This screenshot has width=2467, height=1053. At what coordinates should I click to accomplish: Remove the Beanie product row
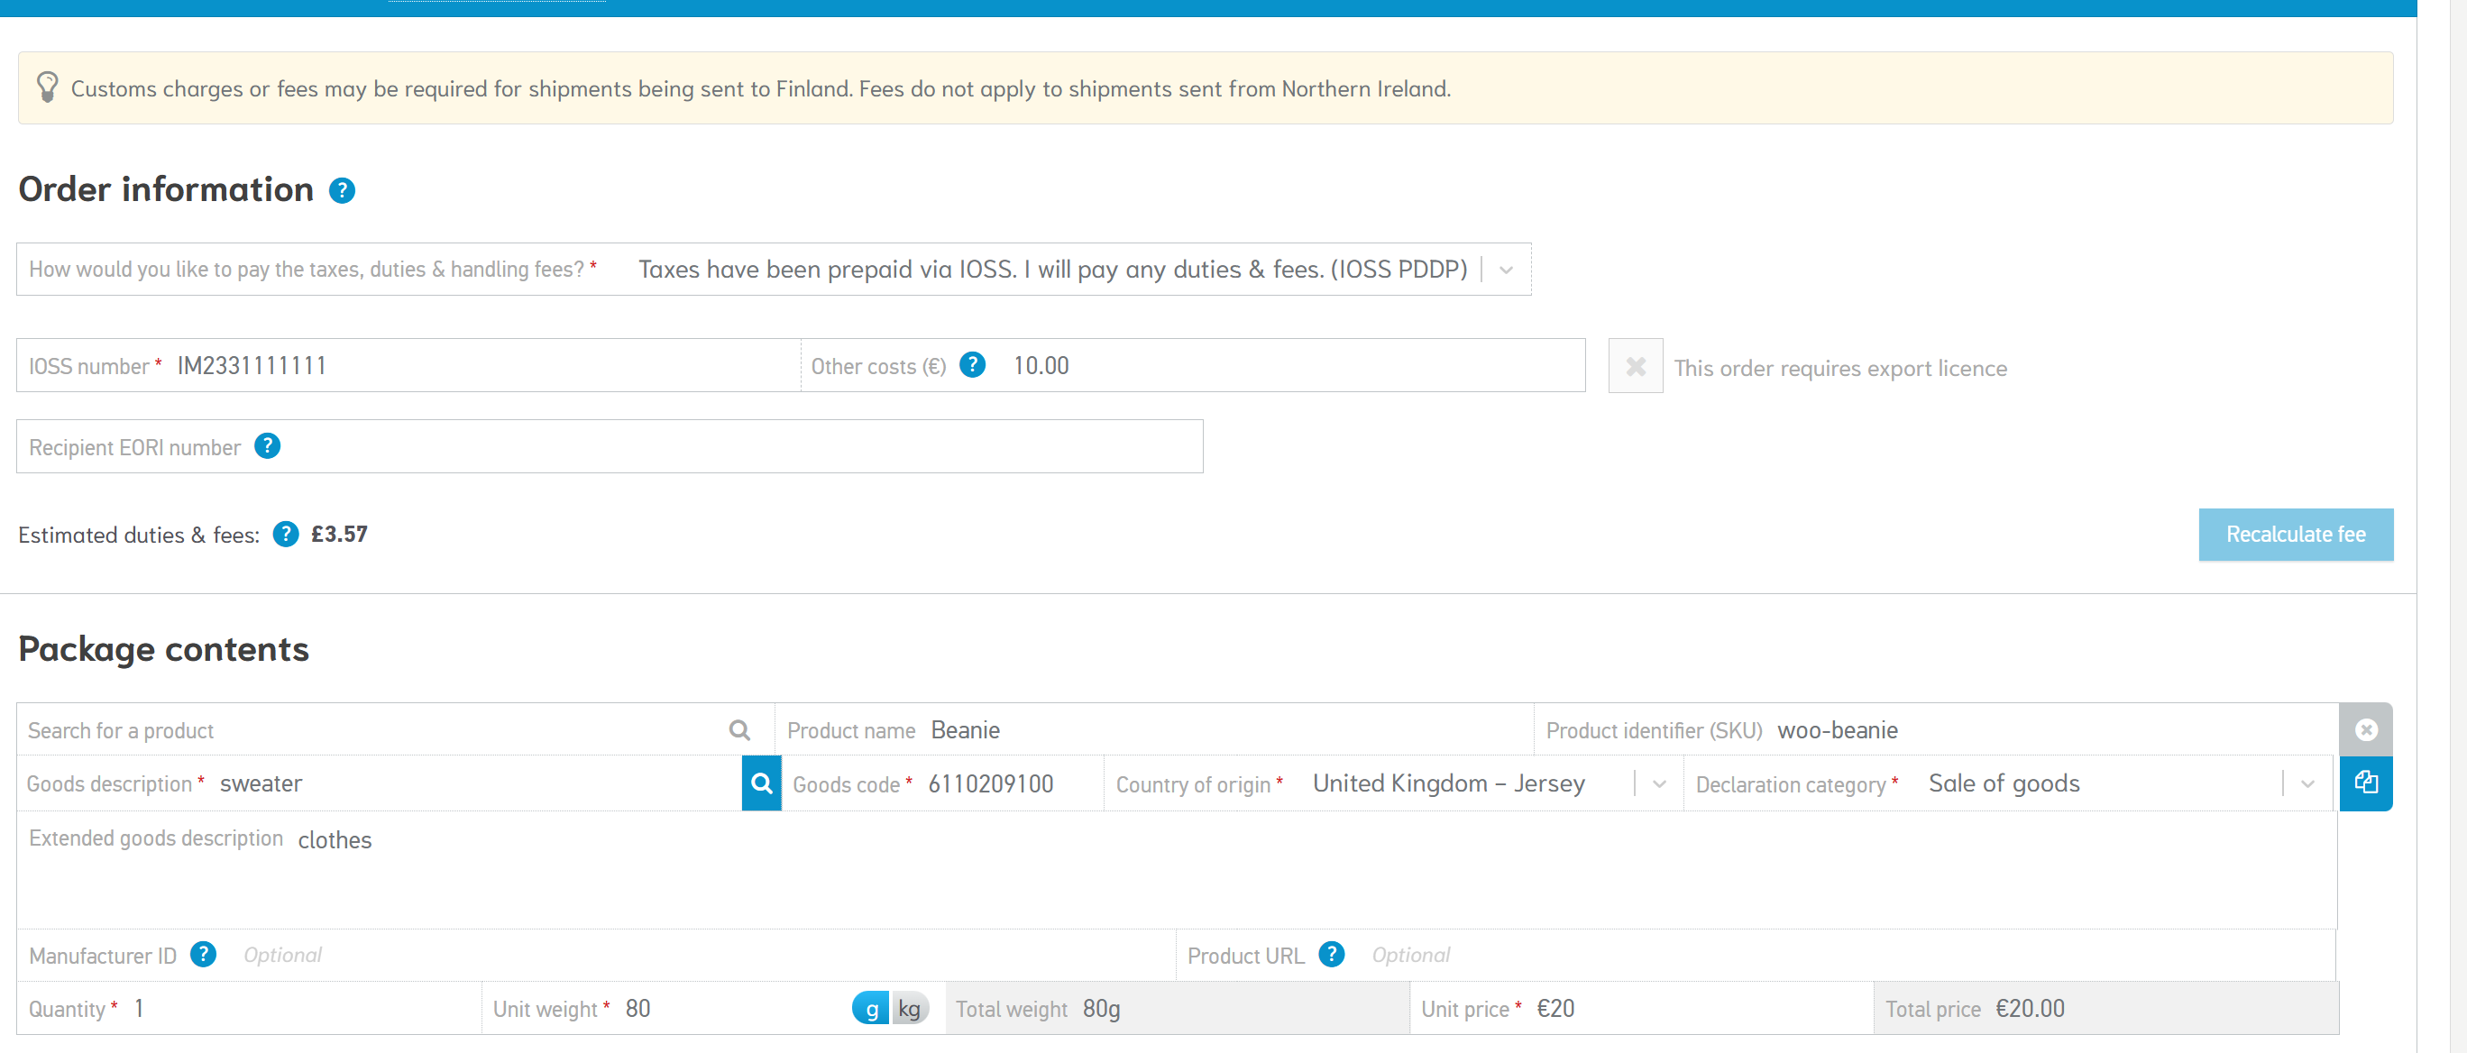pyautogui.click(x=2365, y=729)
